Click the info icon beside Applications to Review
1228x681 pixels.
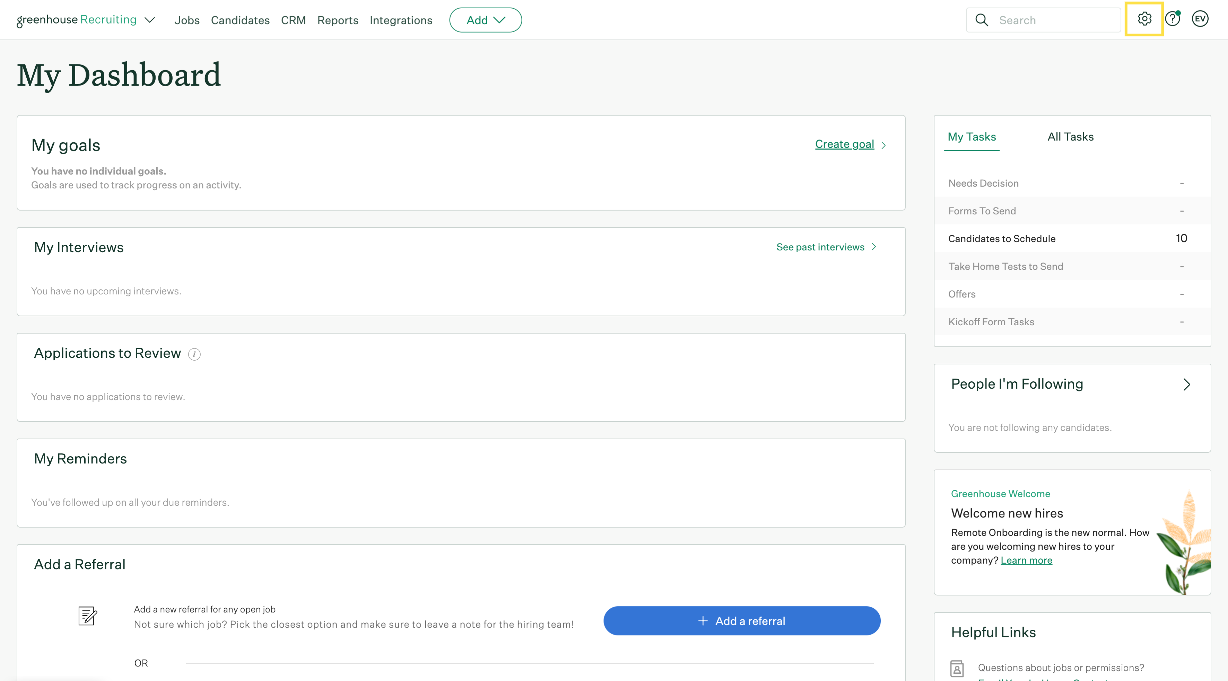(x=194, y=354)
